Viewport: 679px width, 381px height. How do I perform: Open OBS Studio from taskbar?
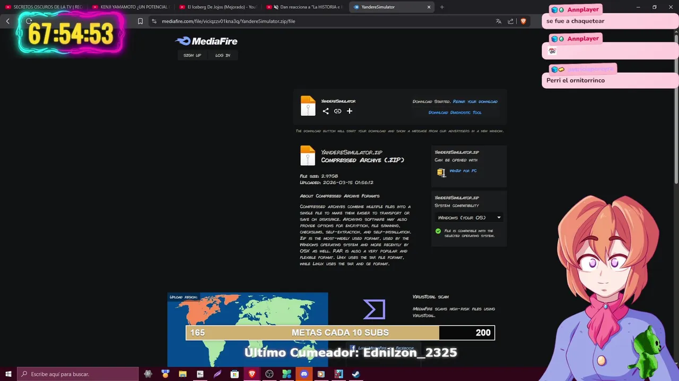click(269, 374)
